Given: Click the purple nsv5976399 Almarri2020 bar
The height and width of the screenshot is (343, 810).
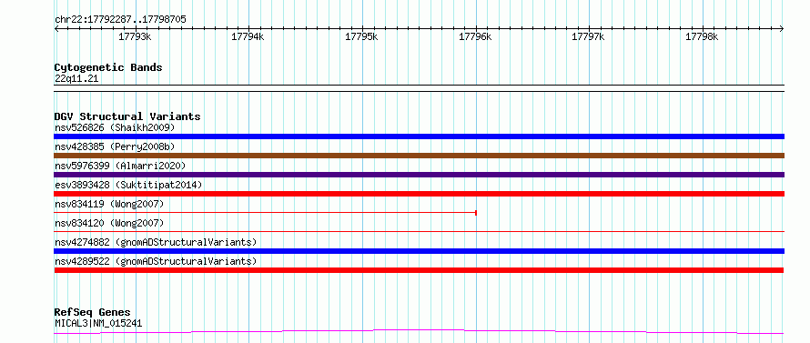Looking at the screenshot, I should pyautogui.click(x=419, y=175).
